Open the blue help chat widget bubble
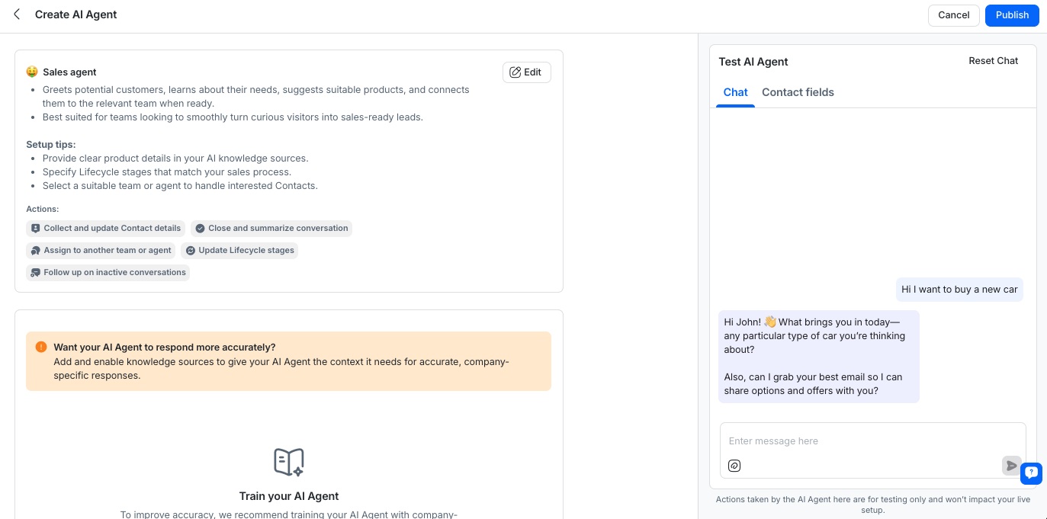 (x=1031, y=473)
